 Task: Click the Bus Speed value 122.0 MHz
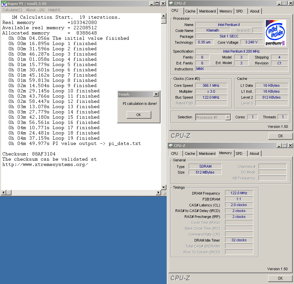(211, 97)
